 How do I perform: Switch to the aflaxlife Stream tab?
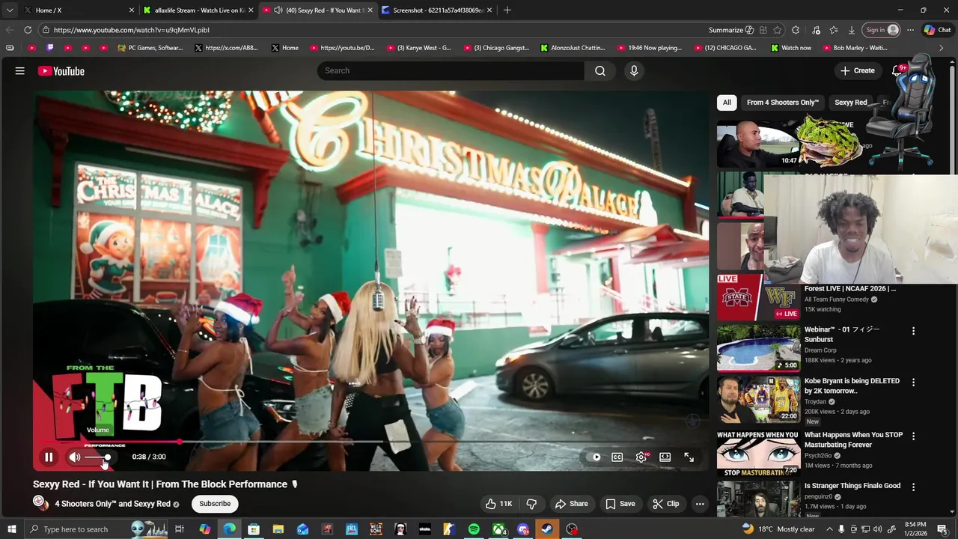198,10
